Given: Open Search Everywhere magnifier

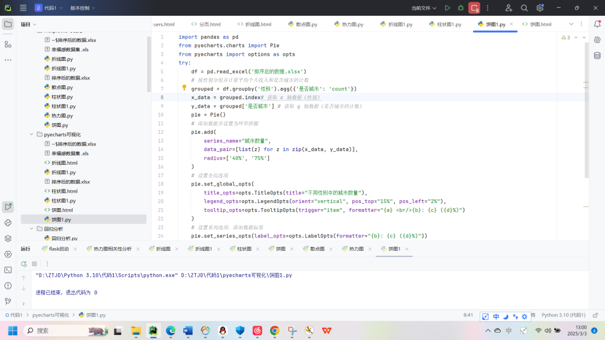Looking at the screenshot, I should pyautogui.click(x=524, y=8).
